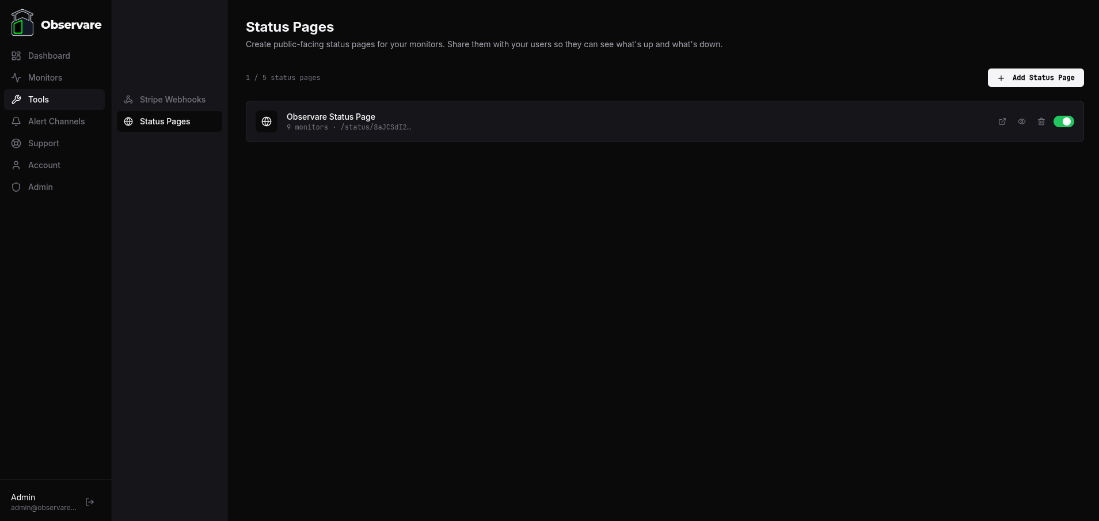This screenshot has width=1099, height=521.
Task: Select the Dashboard grid icon in sidebar
Action: coord(16,55)
